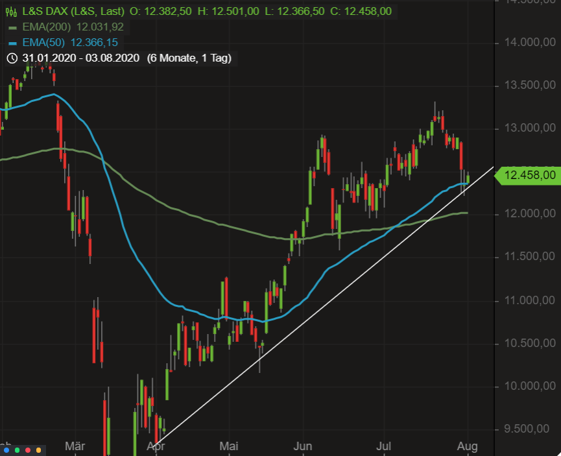This screenshot has height=456, width=561.
Task: Click the open value O: 12.382,50
Action: [x=161, y=12]
